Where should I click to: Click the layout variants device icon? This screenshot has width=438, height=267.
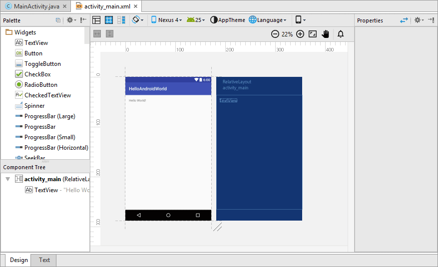point(300,20)
